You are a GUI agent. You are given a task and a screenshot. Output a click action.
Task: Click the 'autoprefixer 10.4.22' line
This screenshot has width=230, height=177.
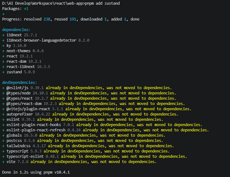[90, 114]
